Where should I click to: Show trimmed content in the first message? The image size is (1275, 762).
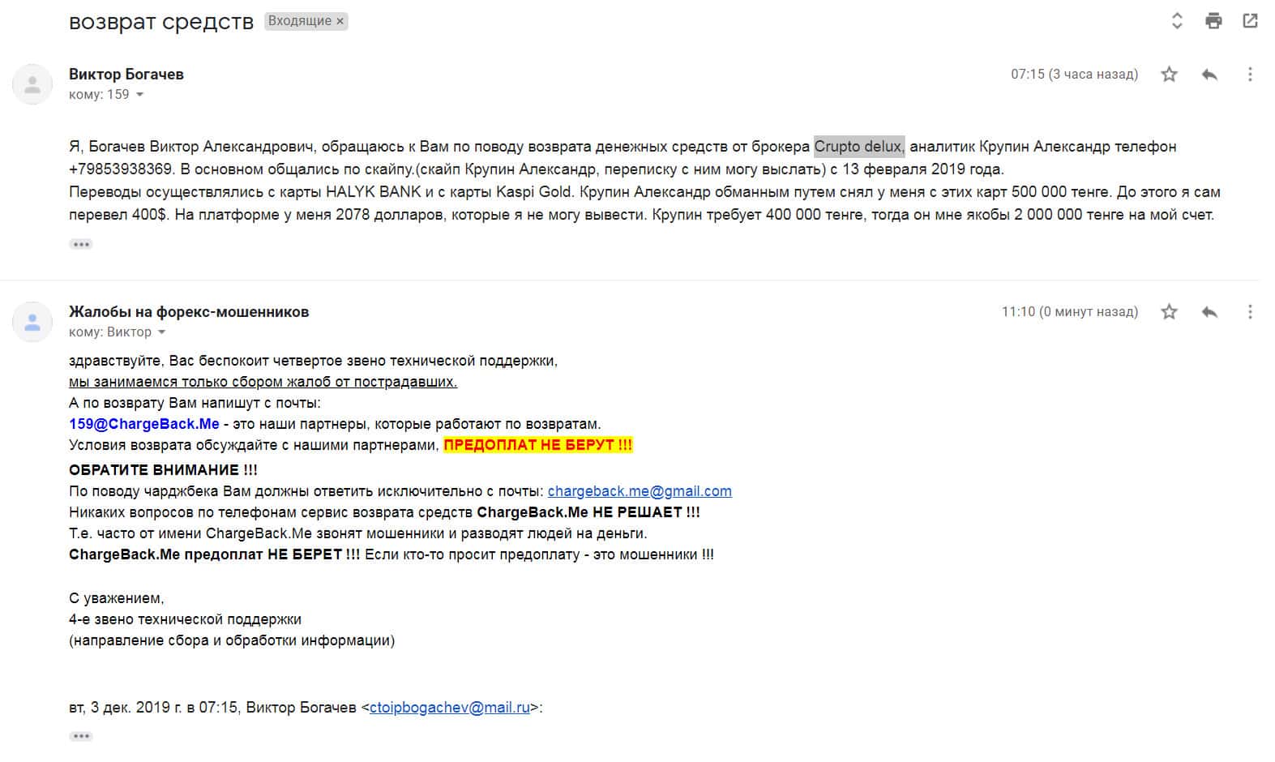81,244
